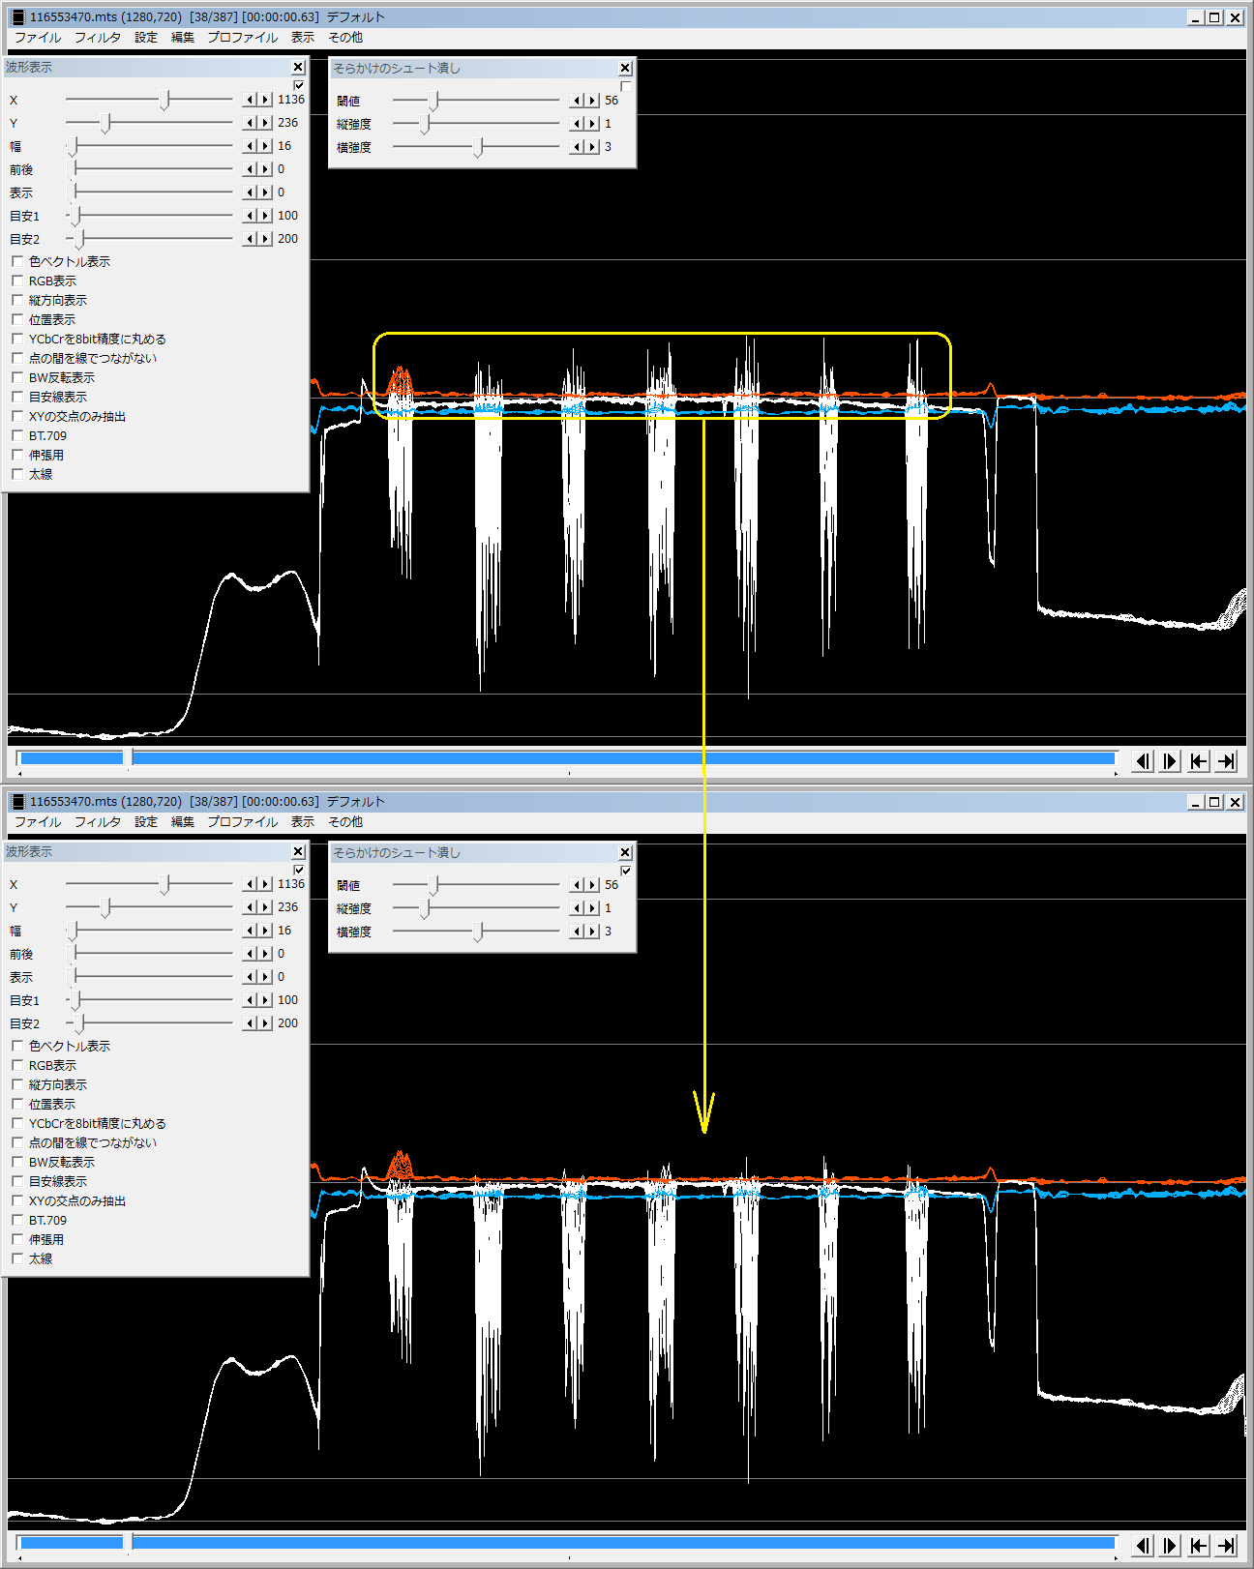Click the Y slider in upper 波形表示 panel
Screen dimensions: 1254x1569
(106, 123)
